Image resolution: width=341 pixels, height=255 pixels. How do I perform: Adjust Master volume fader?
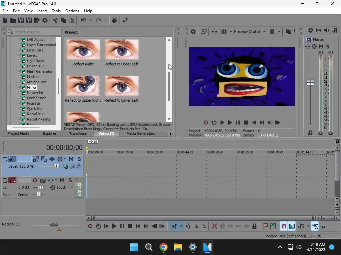pyautogui.click(x=310, y=82)
